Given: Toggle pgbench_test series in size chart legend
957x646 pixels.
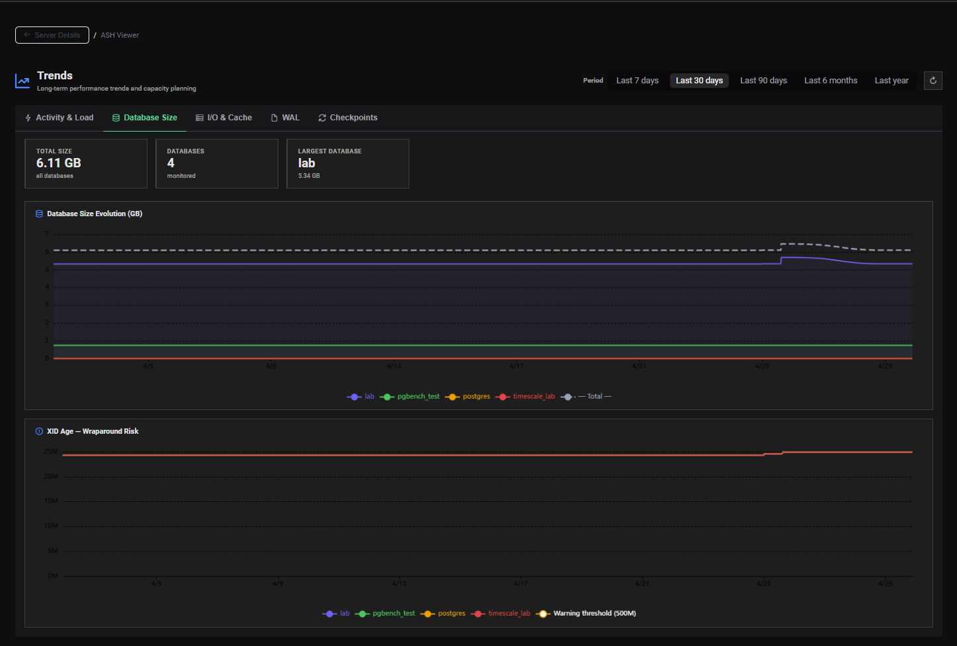Looking at the screenshot, I should tap(410, 397).
